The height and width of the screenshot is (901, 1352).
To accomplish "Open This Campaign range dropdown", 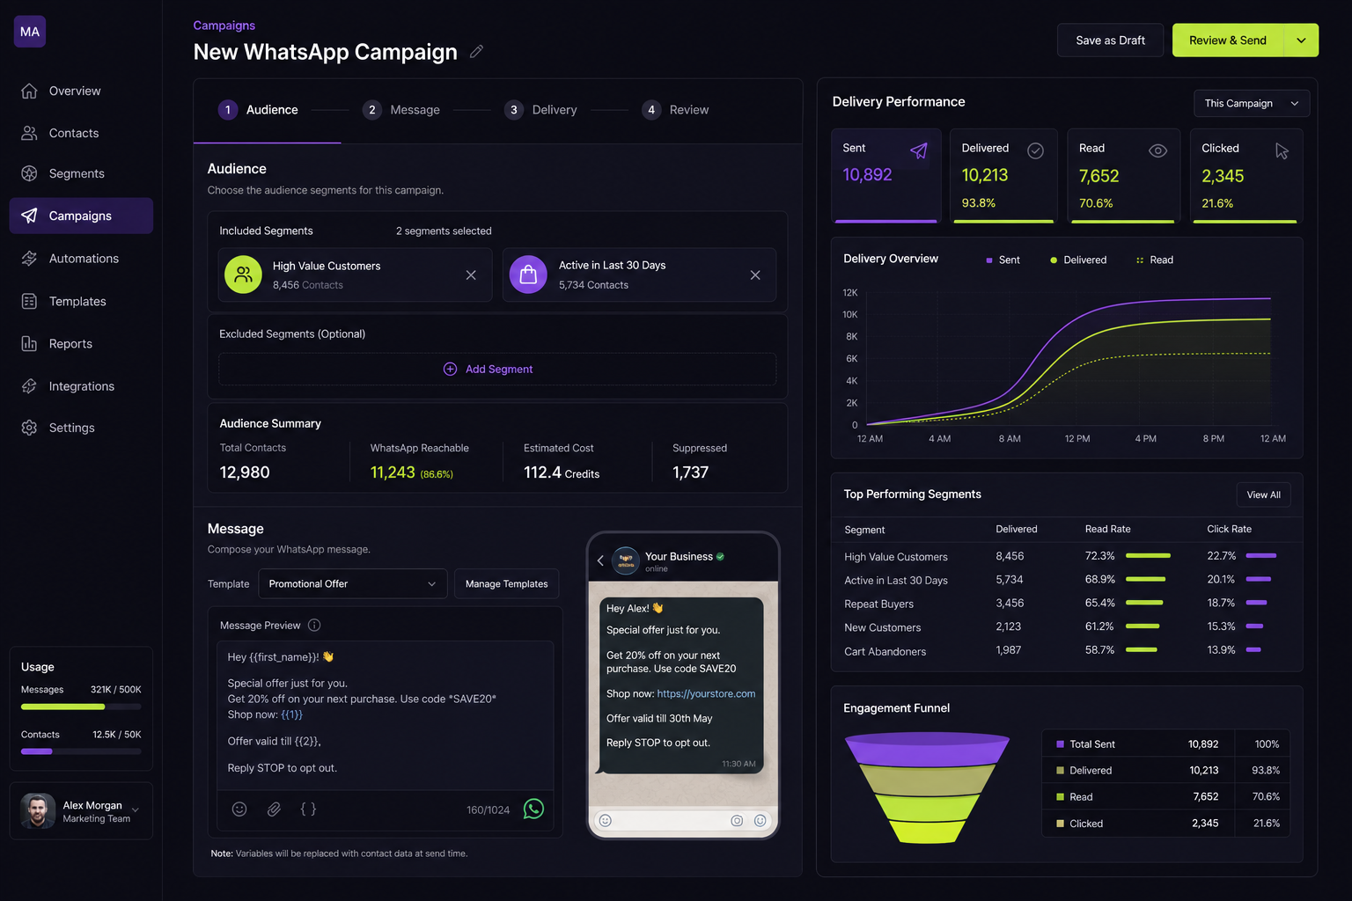I will pos(1252,103).
